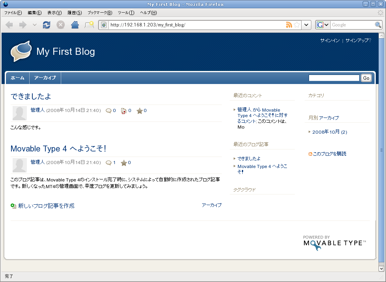Click comment bubble icon on Movable Type 4 post
This screenshot has height=282, width=386.
tap(108, 162)
